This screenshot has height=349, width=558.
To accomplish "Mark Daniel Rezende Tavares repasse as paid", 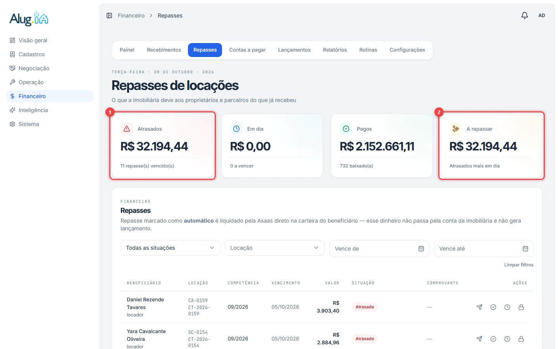I will pos(493,307).
